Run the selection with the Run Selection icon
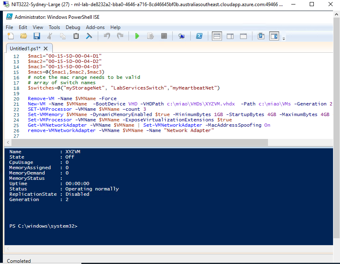 [x=150, y=36]
